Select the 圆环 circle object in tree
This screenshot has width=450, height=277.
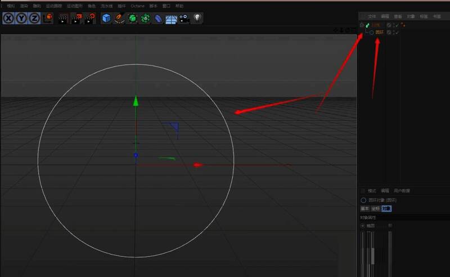[x=380, y=33]
